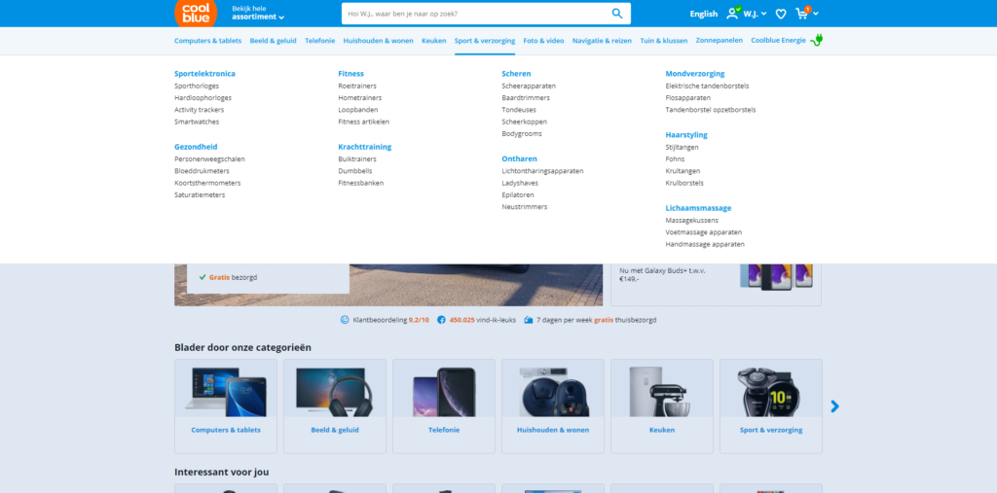The width and height of the screenshot is (997, 493).
Task: Go to Epilatoren
Action: pyautogui.click(x=518, y=195)
